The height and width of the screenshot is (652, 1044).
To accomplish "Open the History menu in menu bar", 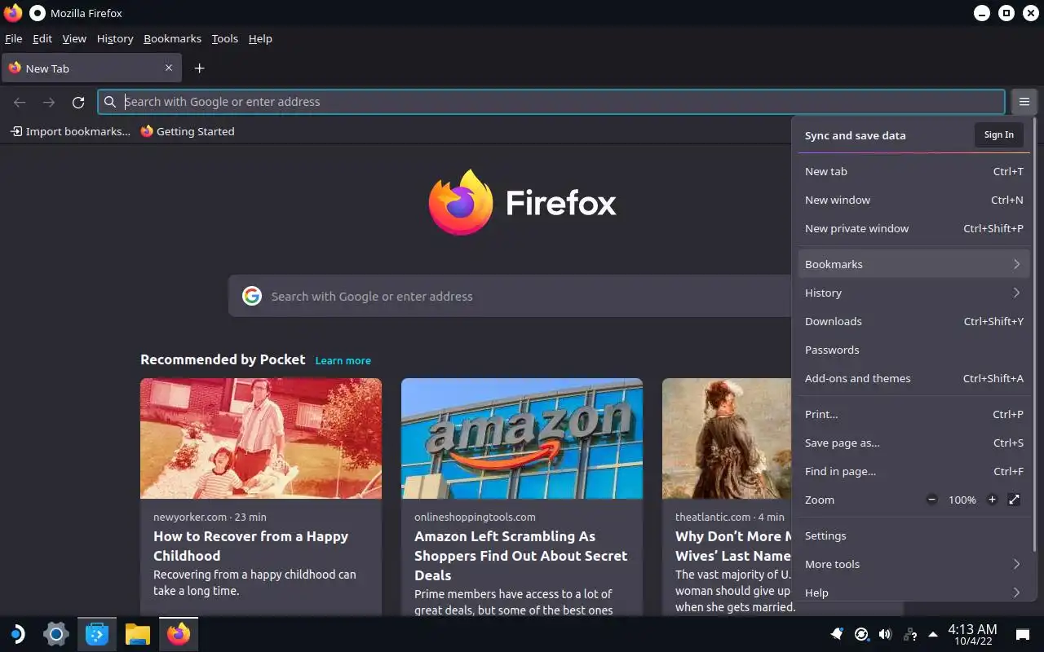I will [x=115, y=38].
